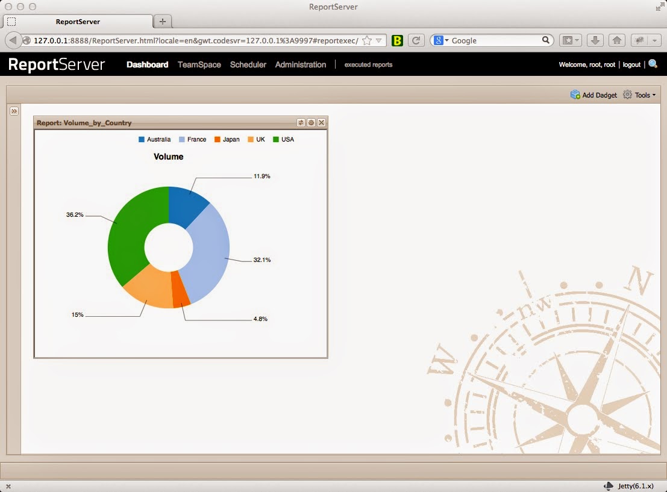The height and width of the screenshot is (492, 667).
Task: Close the status bar with X
Action: click(x=8, y=486)
